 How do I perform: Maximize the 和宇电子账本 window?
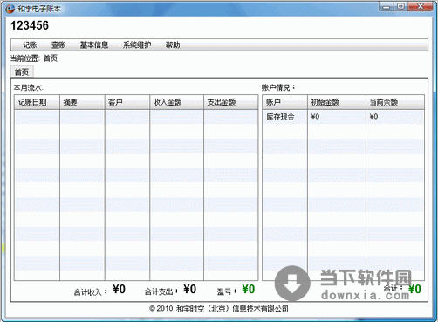coord(400,6)
